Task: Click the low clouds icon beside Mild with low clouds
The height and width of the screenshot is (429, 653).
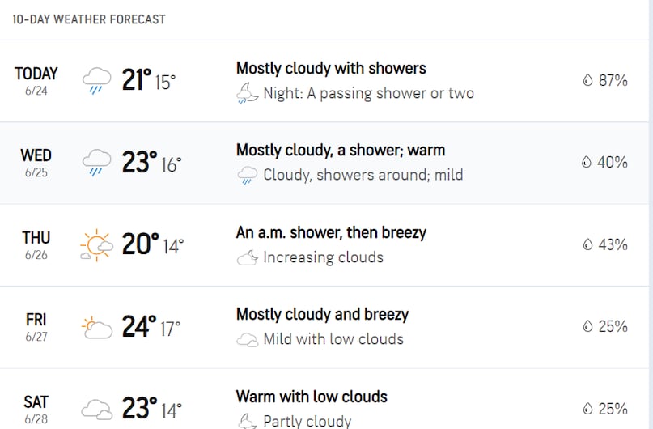Action: point(248,339)
